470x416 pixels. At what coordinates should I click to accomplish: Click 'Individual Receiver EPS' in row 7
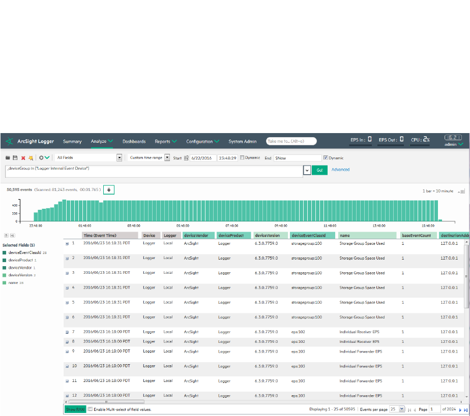pos(359,332)
